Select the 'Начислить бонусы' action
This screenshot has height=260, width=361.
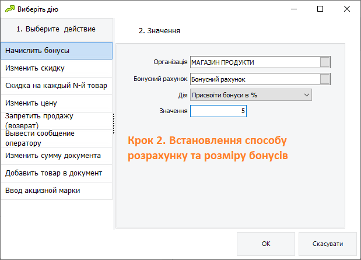(x=57, y=51)
